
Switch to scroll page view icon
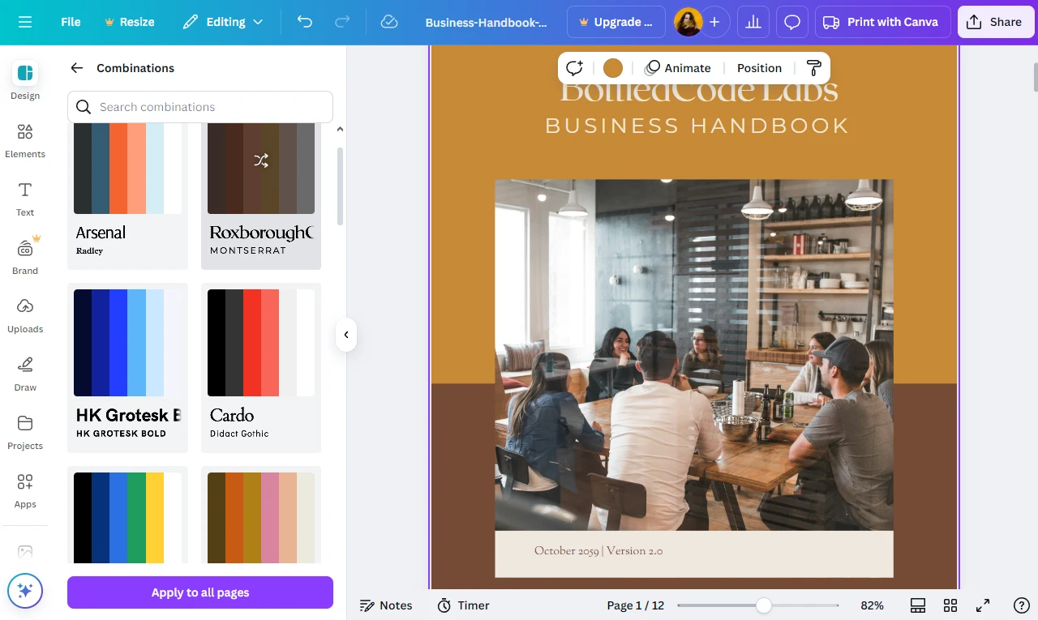tap(918, 605)
